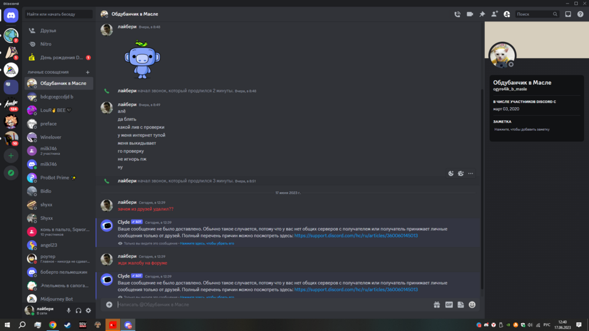Open conversation with preface
589x331 pixels.
58,124
